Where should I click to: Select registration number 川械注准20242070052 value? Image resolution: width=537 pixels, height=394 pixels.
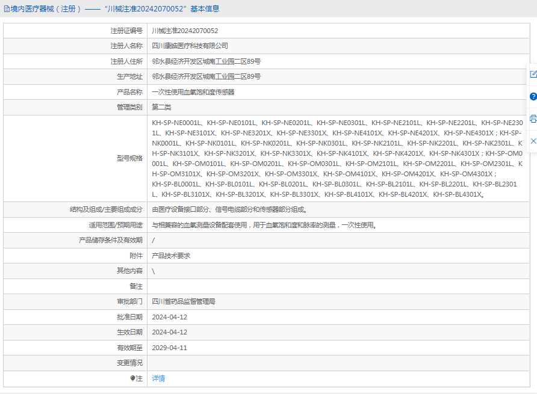coord(185,31)
